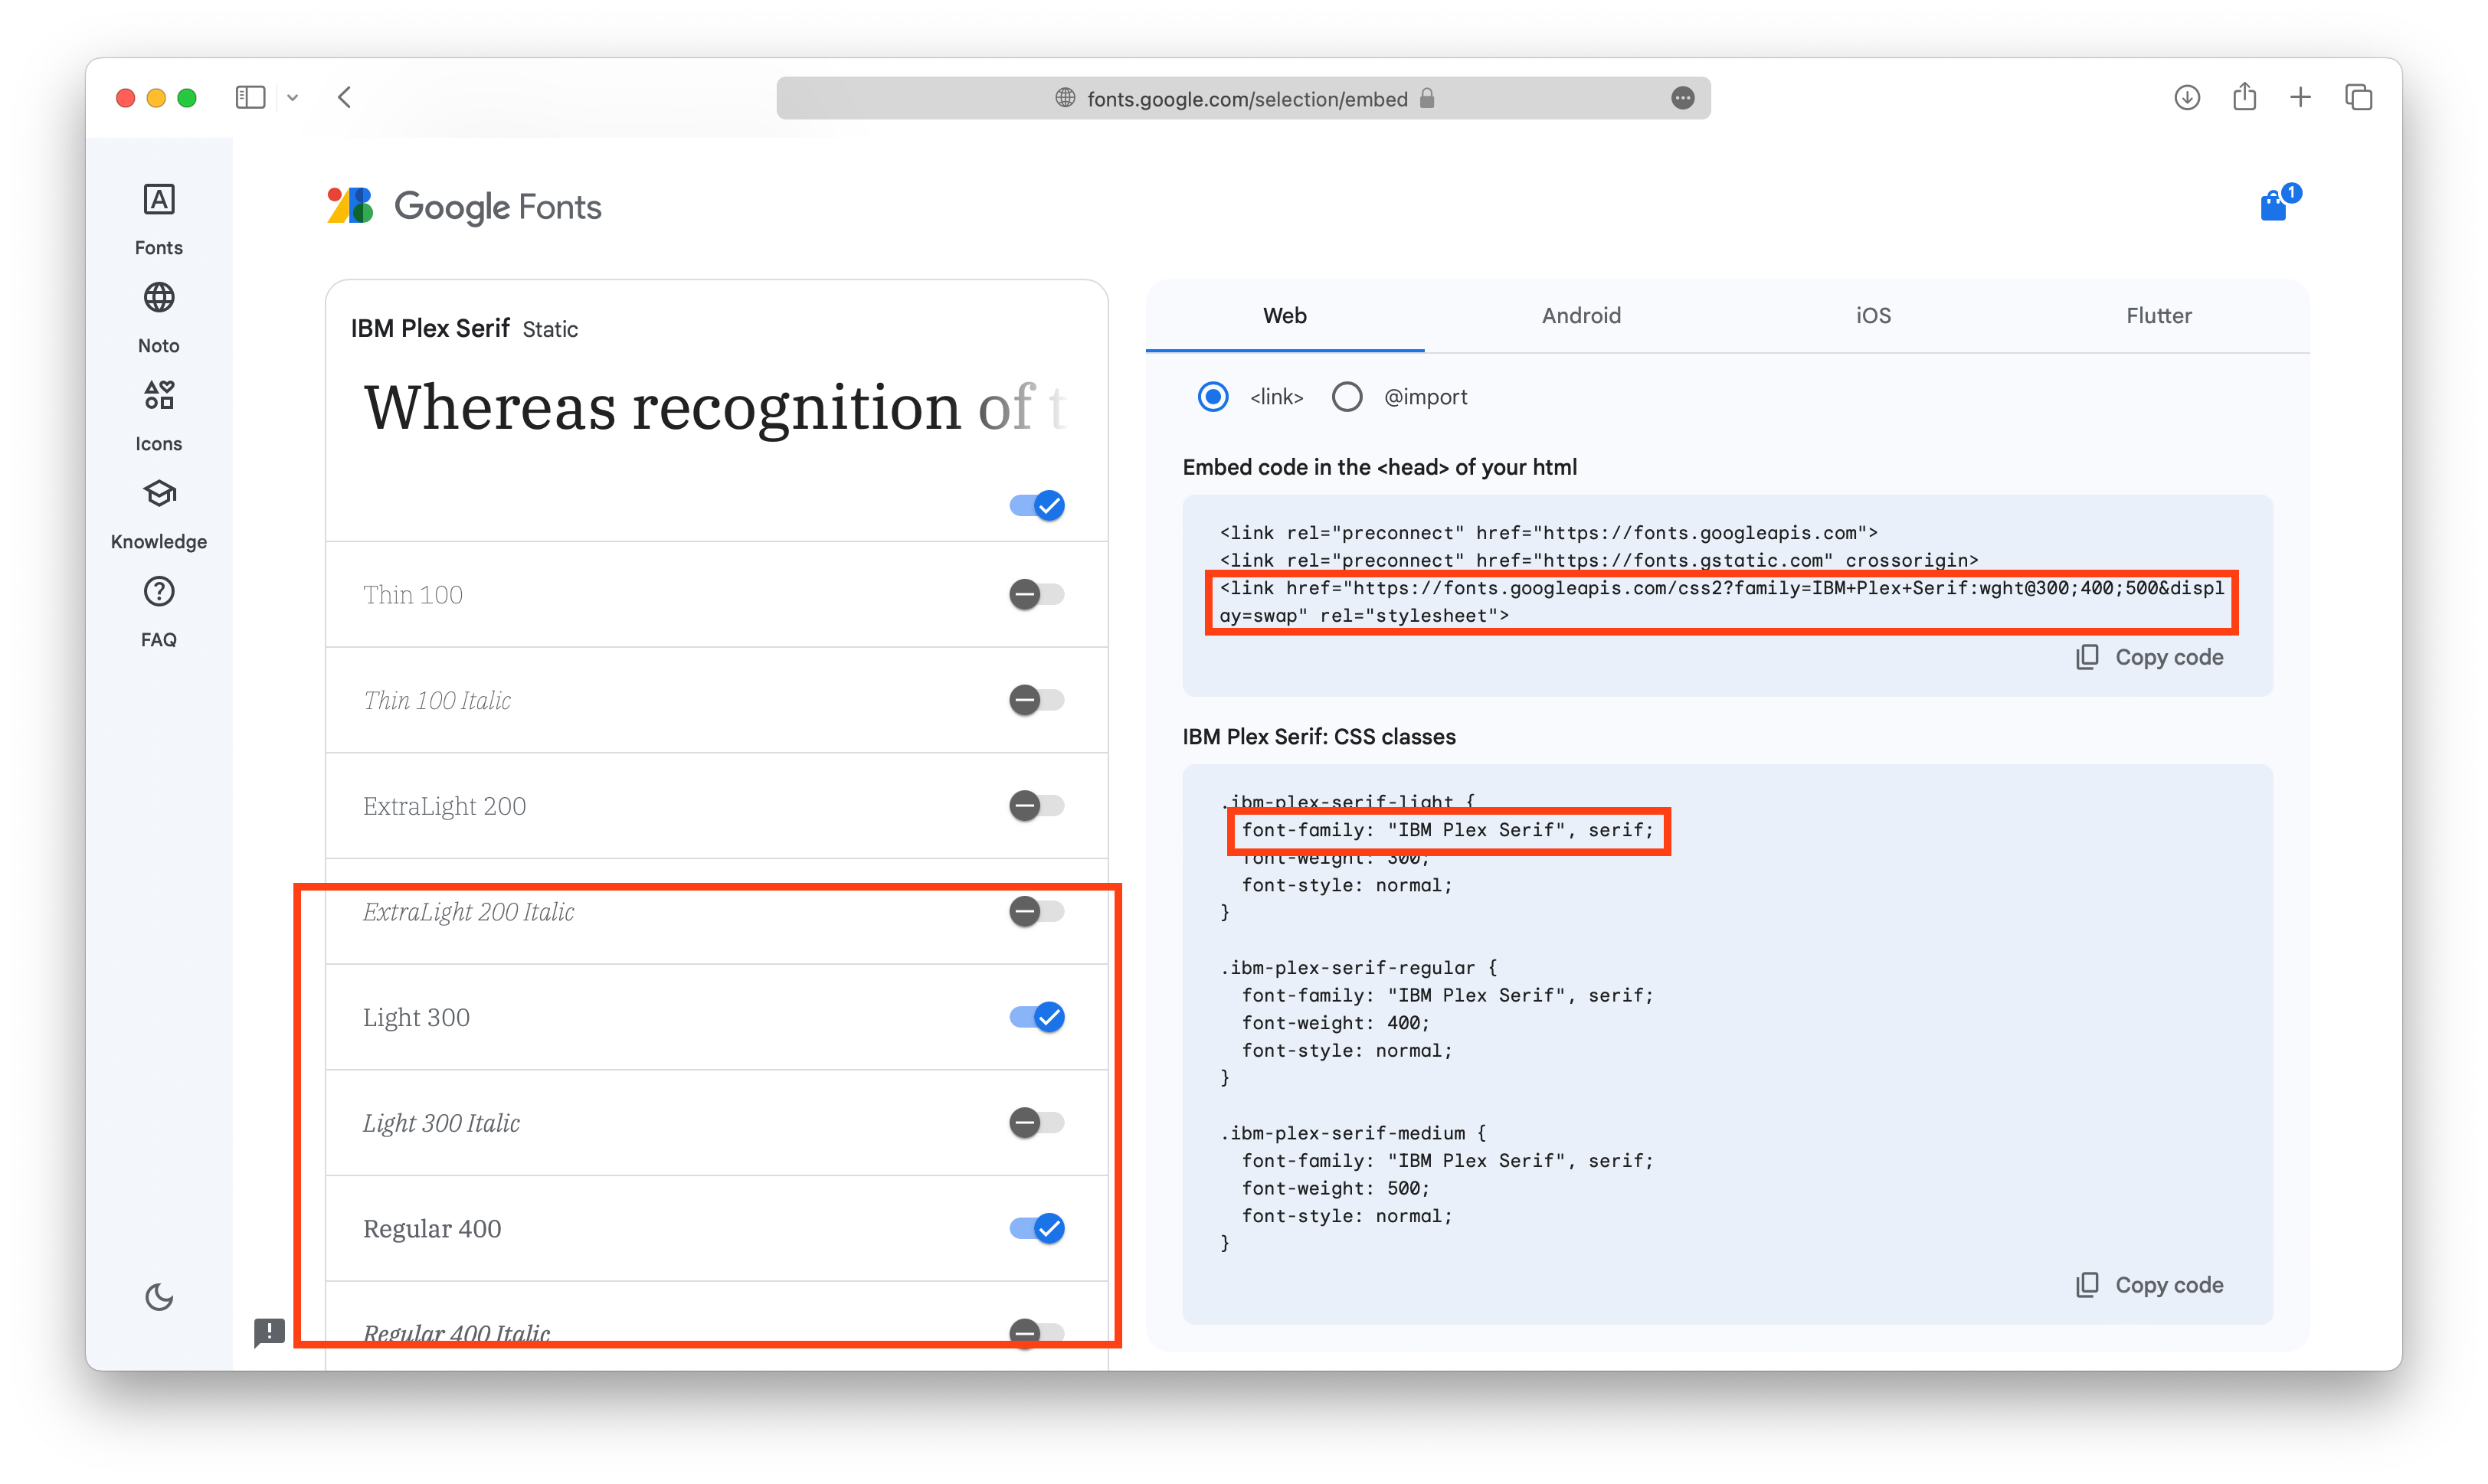This screenshot has width=2488, height=1484.
Task: Show the Safari sidebar
Action: tap(250, 97)
